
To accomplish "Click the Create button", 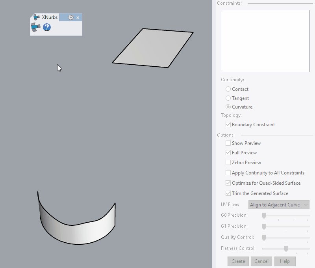I will 238,261.
